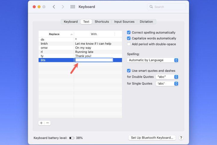217x145 pixels.
Task: Click the forward navigation arrow
Action: coord(63,7)
